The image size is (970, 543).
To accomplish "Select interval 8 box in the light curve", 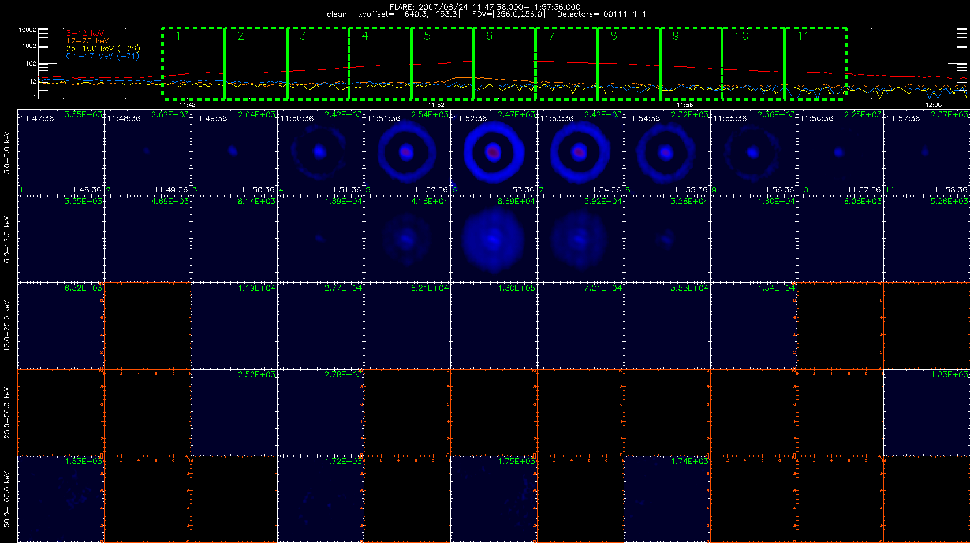I will click(629, 64).
